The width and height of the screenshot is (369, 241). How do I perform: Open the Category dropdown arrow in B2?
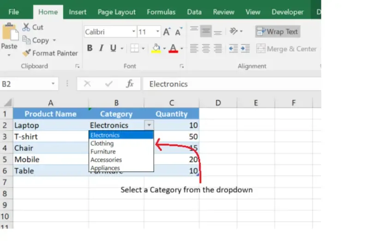(149, 125)
